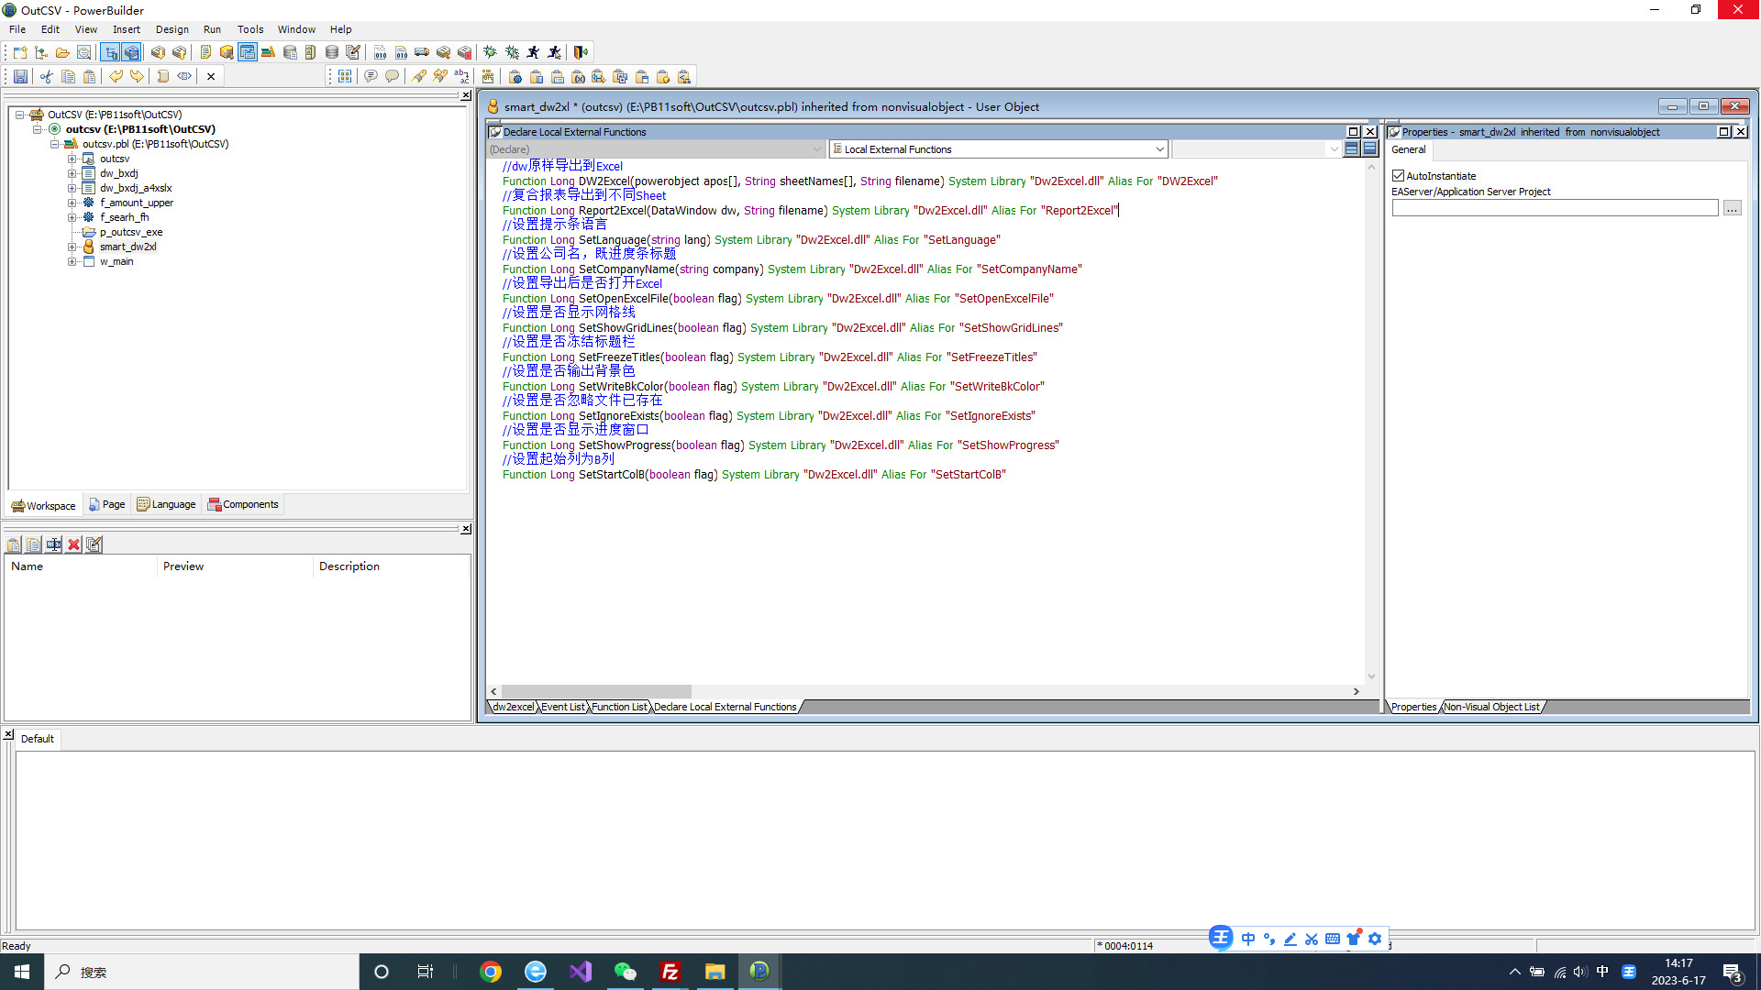1761x990 pixels.
Task: Open the File menu
Action: coord(17,29)
